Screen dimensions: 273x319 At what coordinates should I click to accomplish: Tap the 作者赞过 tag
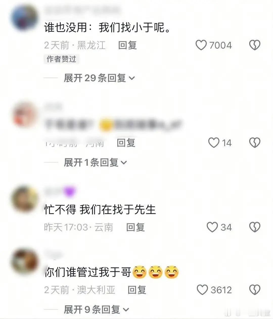61,59
